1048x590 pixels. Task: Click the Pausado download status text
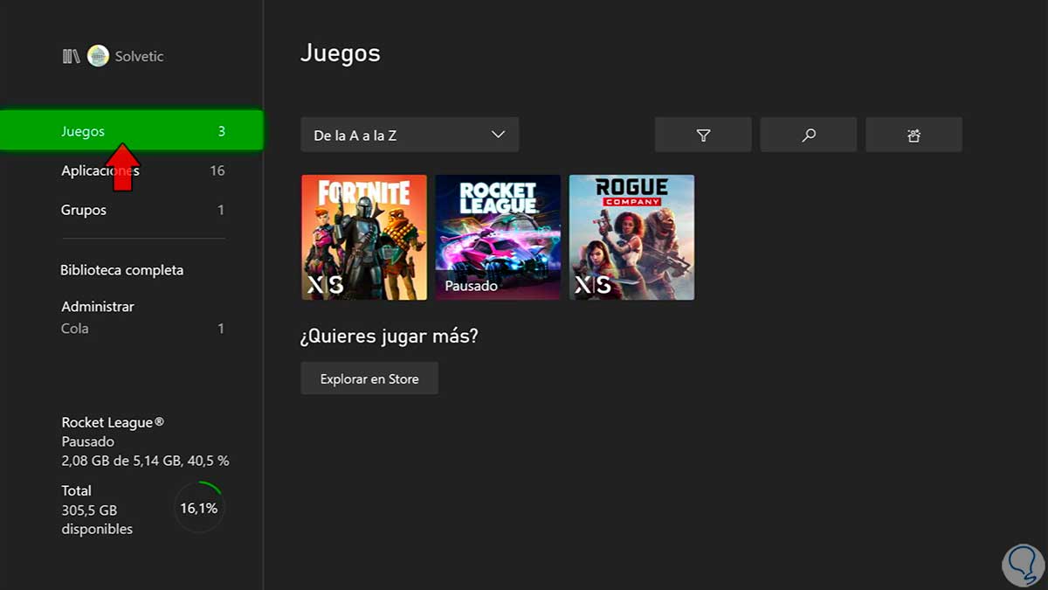tap(88, 442)
